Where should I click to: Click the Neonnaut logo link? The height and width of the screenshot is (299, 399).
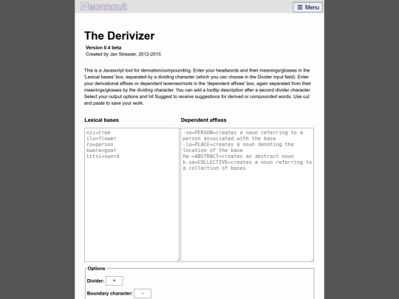click(103, 7)
